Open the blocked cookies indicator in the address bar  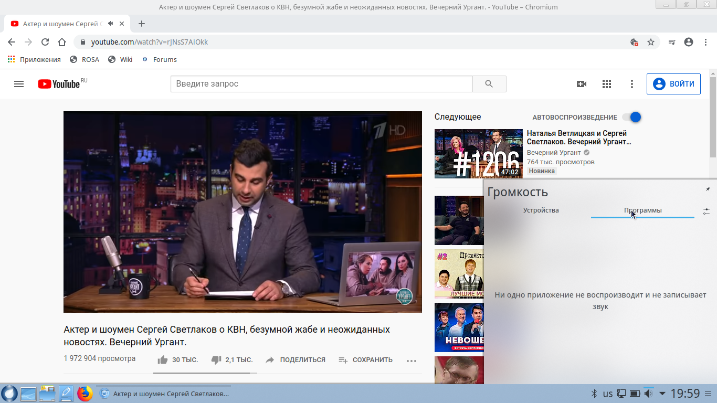634,42
